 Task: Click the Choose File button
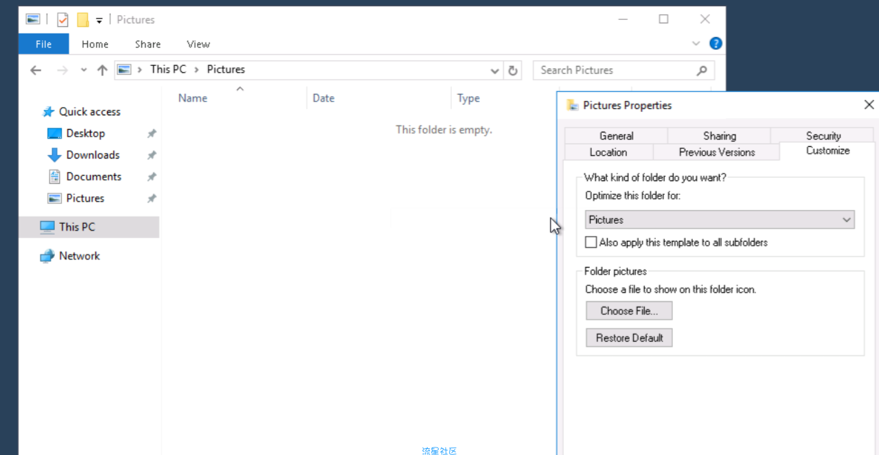point(629,311)
